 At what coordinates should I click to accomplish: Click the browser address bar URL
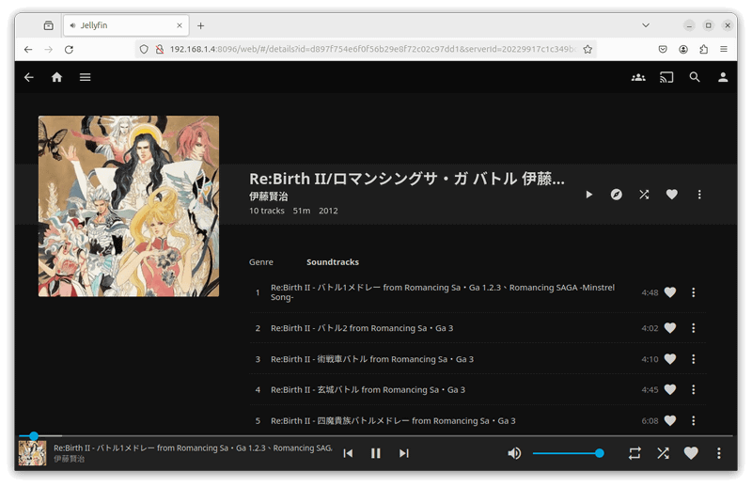point(372,49)
